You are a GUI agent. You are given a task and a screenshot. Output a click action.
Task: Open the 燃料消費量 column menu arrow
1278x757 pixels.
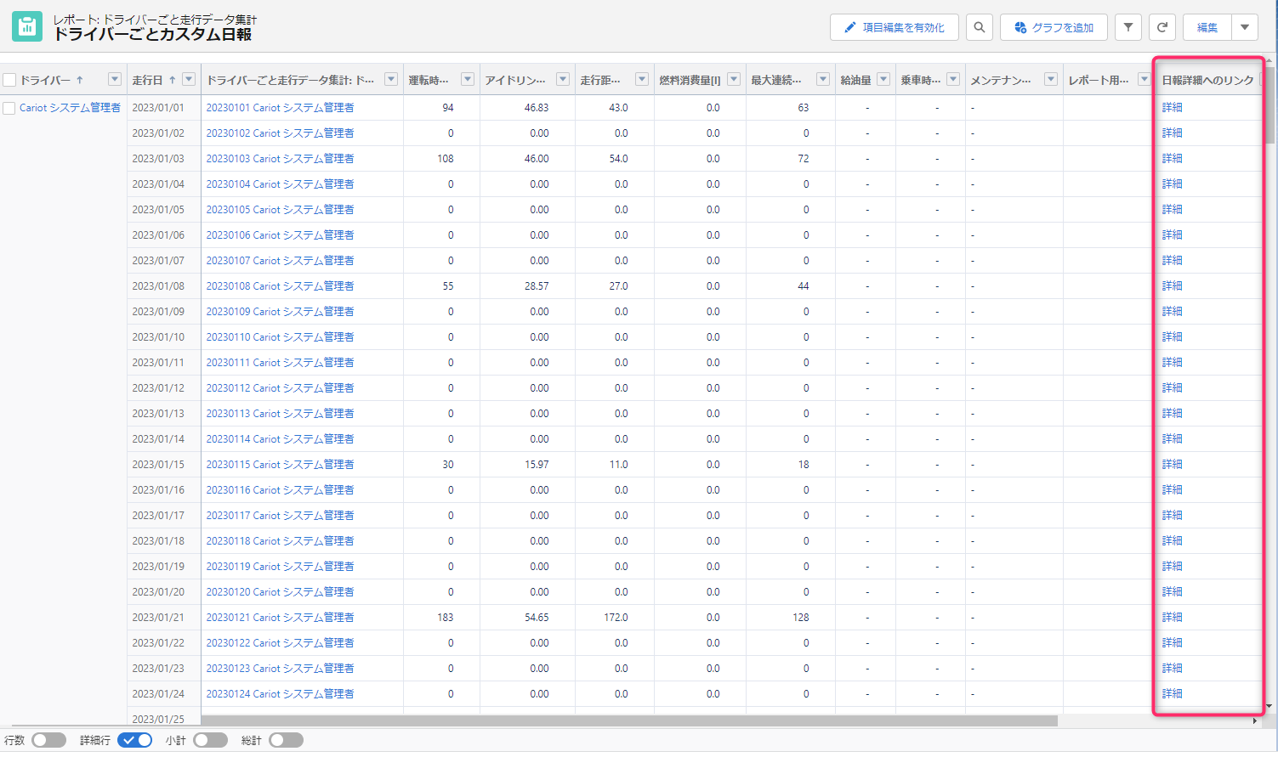[734, 79]
